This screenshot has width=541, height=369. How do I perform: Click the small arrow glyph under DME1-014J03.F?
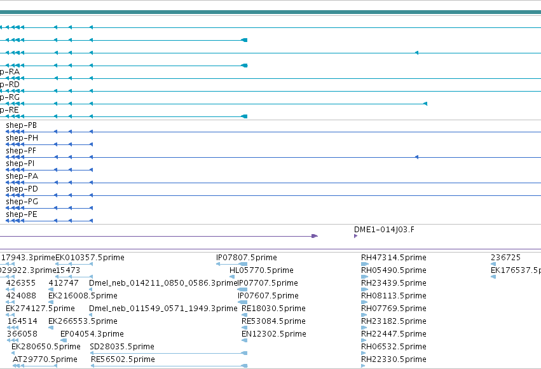click(x=356, y=236)
